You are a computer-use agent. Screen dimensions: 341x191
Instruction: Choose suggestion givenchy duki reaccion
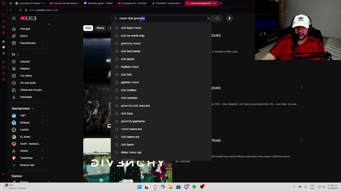point(161,106)
